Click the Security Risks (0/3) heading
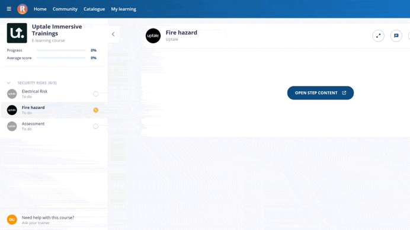The width and height of the screenshot is (410, 230). pyautogui.click(x=37, y=82)
